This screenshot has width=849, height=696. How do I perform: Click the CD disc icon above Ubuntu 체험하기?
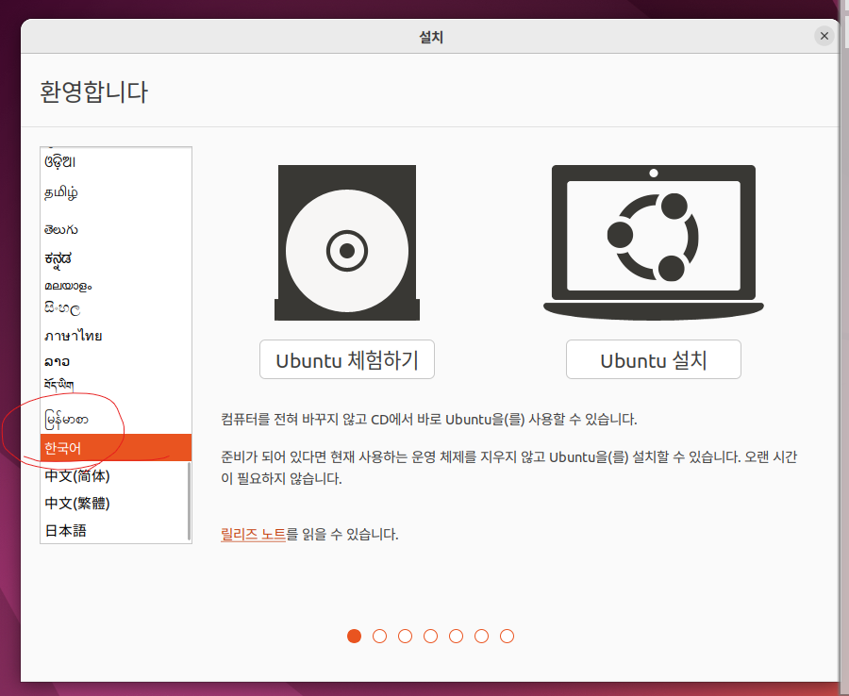(347, 242)
